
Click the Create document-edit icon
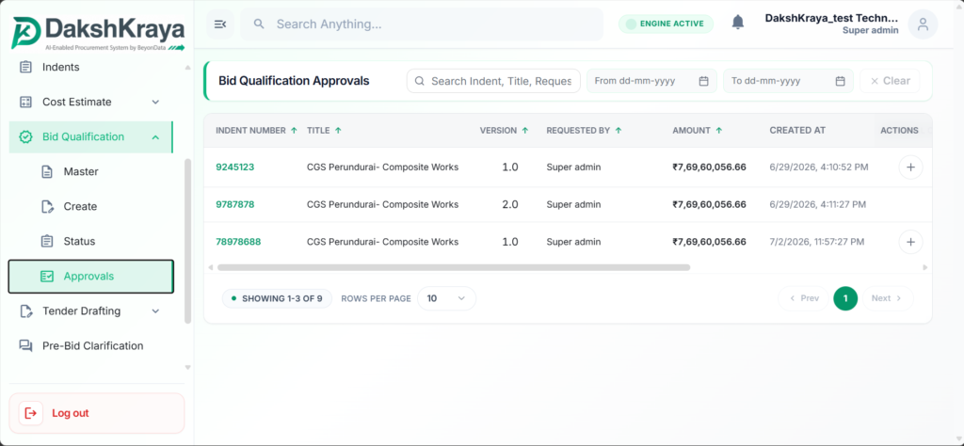pyautogui.click(x=47, y=206)
